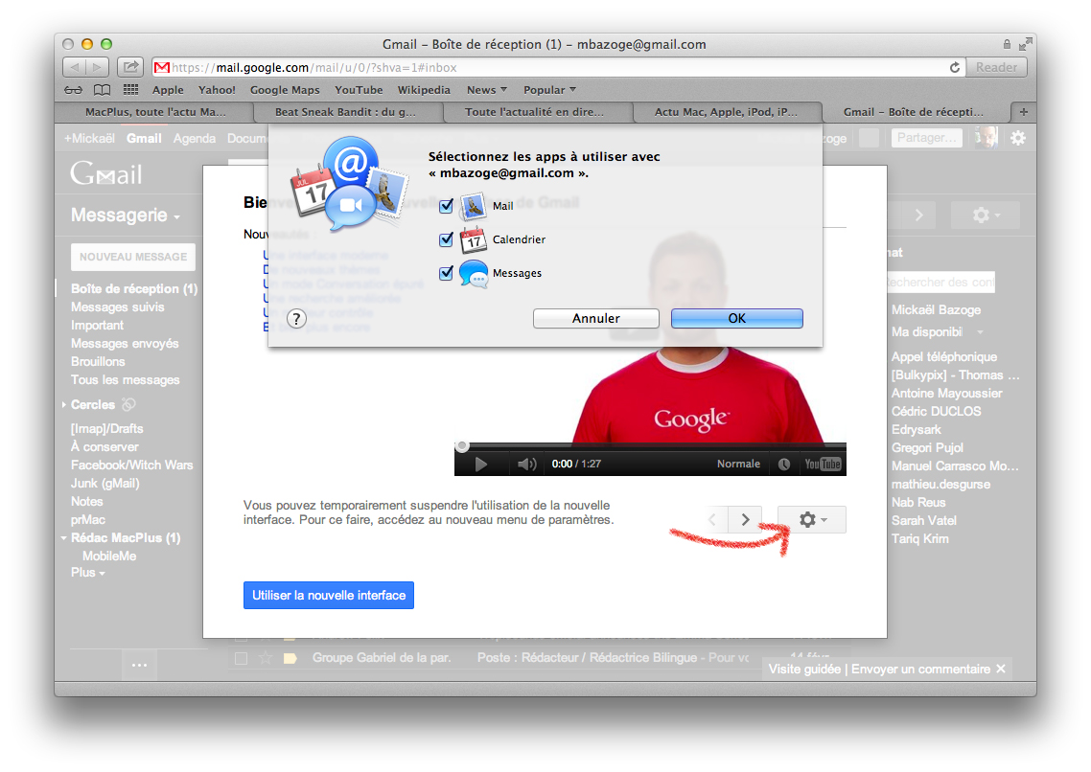Click OK in the apps dialog
The image size is (1091, 772).
737,318
